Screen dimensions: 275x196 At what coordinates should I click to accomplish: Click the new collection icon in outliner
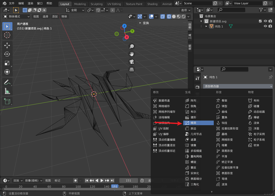pos(271,10)
